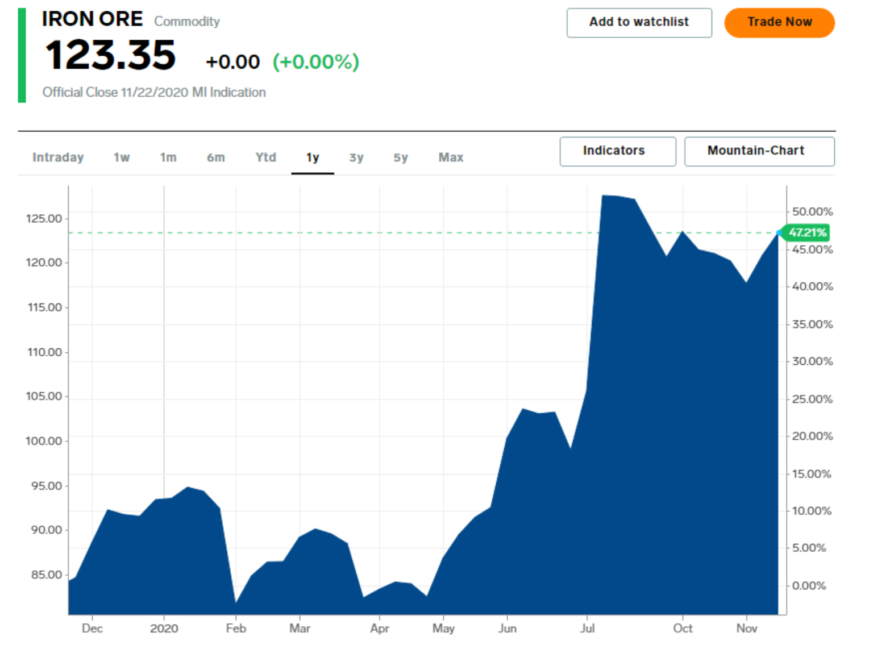The image size is (873, 645).
Task: Switch to the 3y time range
Action: coord(356,157)
